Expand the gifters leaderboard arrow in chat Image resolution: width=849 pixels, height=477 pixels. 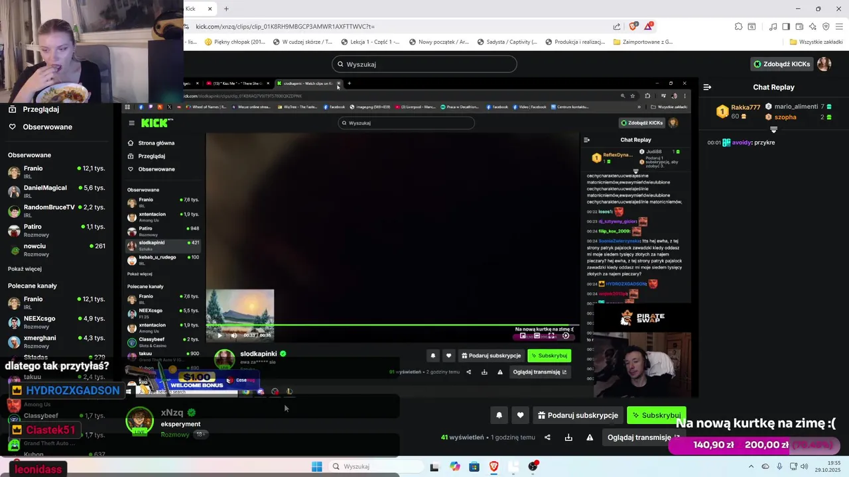pos(773,129)
